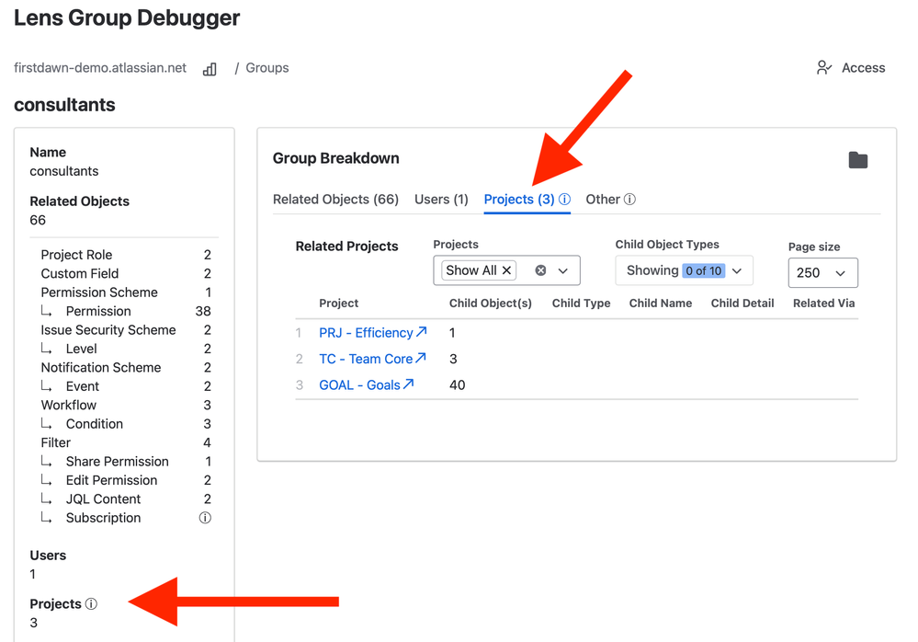Click the bar chart icon beside the site URL
Screen dimensions: 918x642
210,69
